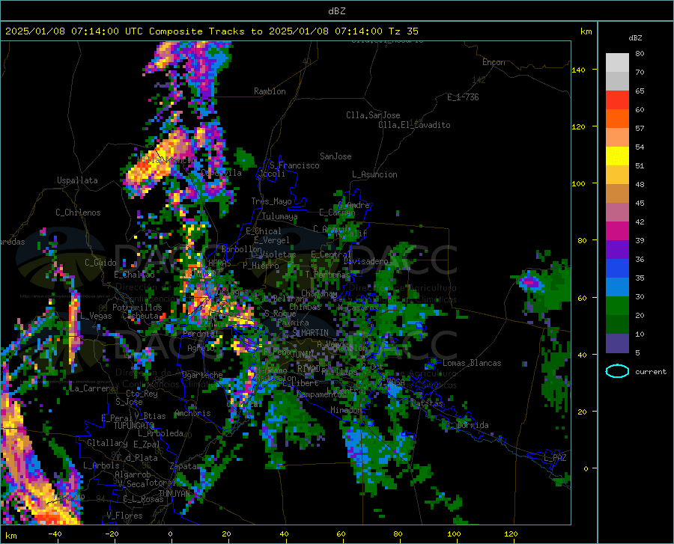Click the 'dBZ' heading above the color legend
The image size is (674, 544).
[635, 37]
